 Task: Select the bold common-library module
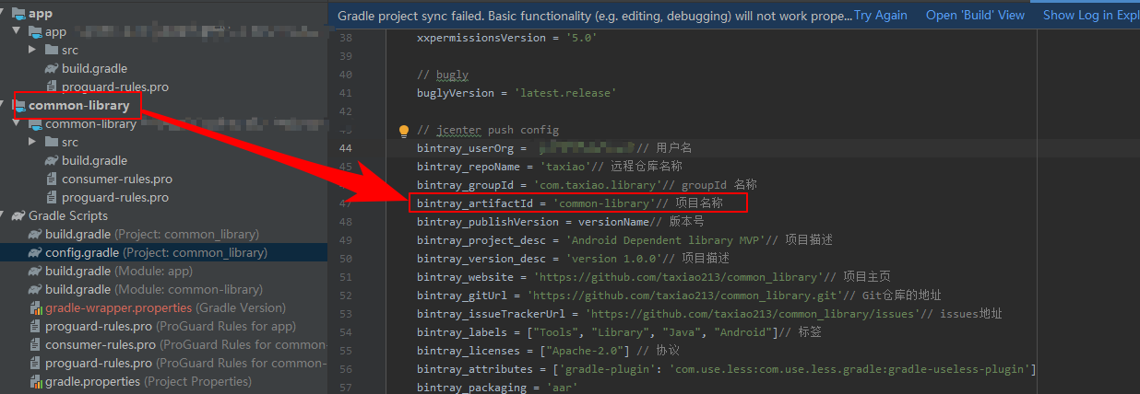[78, 105]
